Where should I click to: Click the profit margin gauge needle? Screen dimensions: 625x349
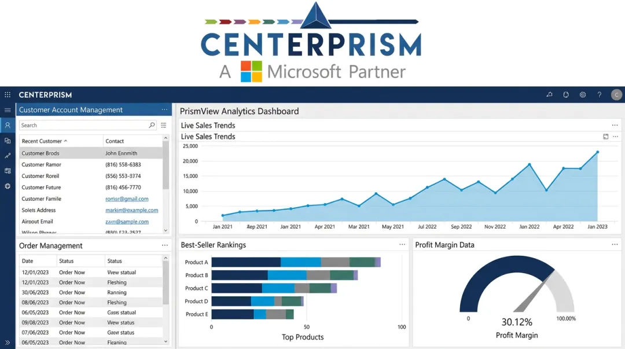534,292
